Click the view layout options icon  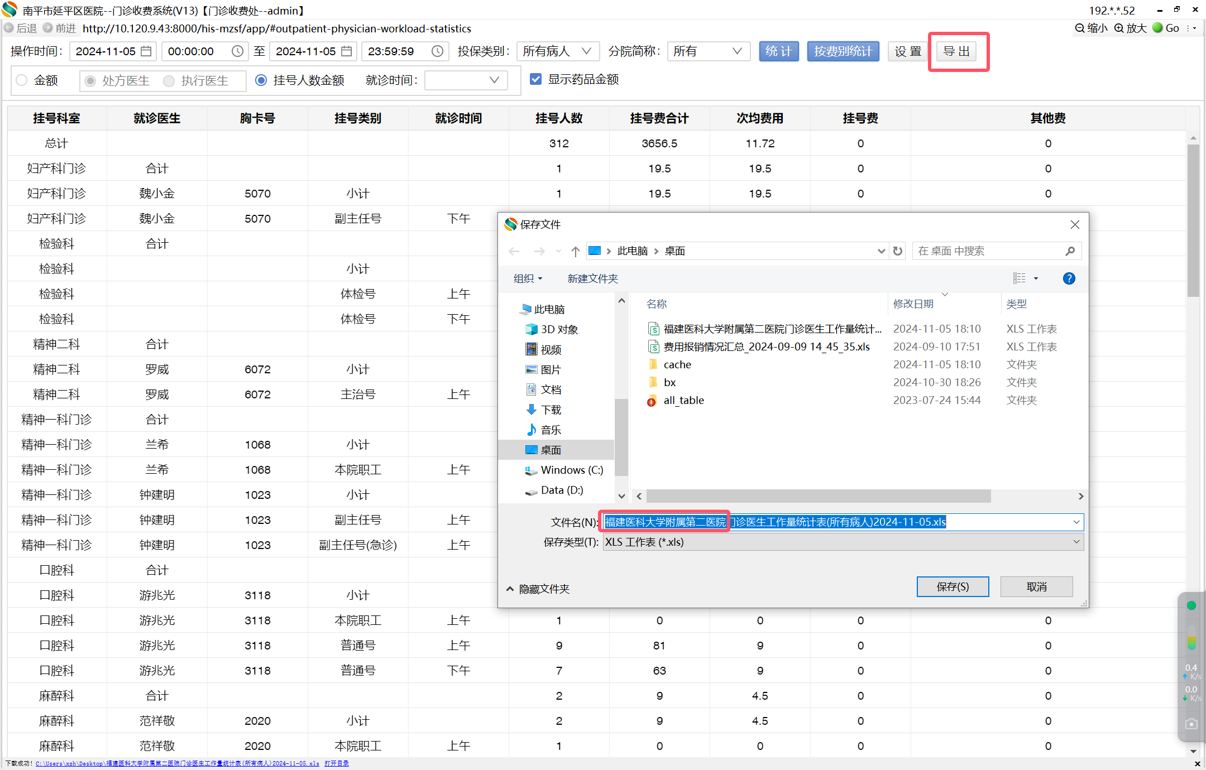1020,278
